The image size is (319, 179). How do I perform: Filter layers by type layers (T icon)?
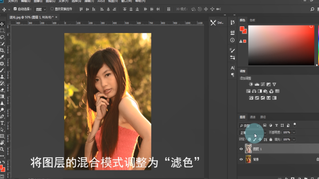[x=276, y=125]
